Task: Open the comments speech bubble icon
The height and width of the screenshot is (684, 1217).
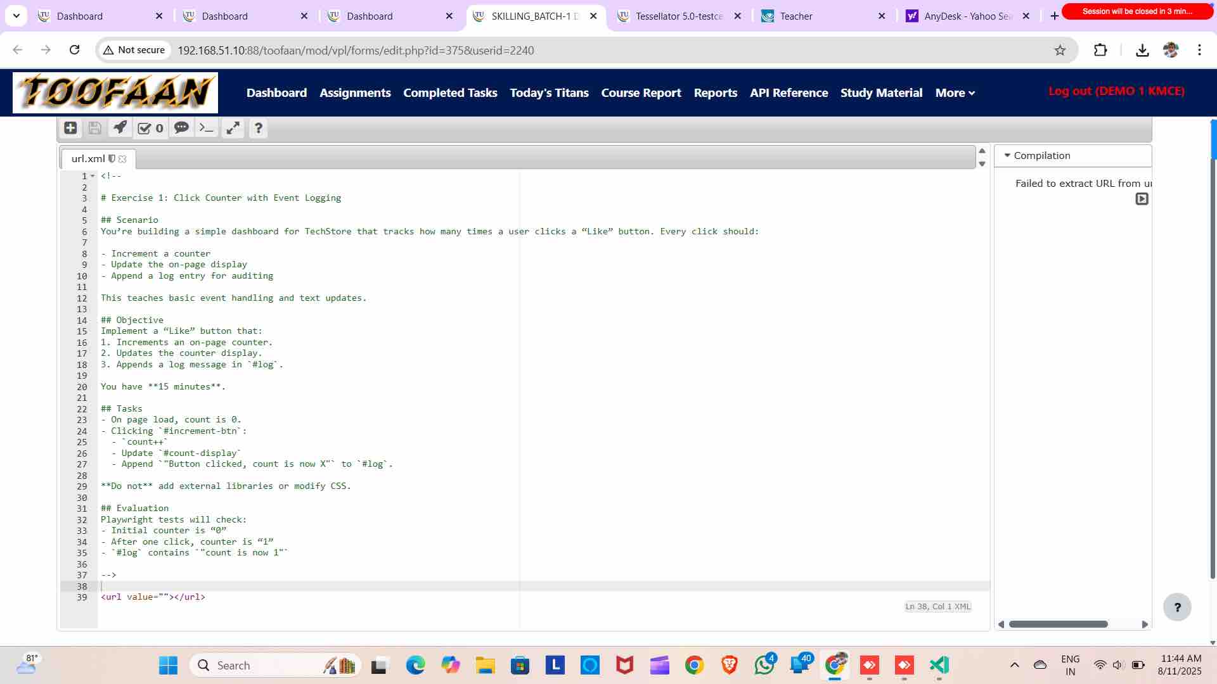Action: (x=181, y=128)
